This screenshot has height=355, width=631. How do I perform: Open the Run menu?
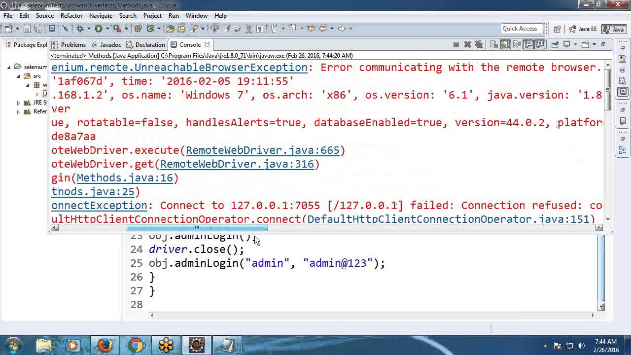point(174,16)
